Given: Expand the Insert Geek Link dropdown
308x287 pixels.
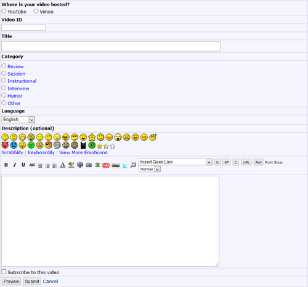Looking at the screenshot, I should point(176,162).
